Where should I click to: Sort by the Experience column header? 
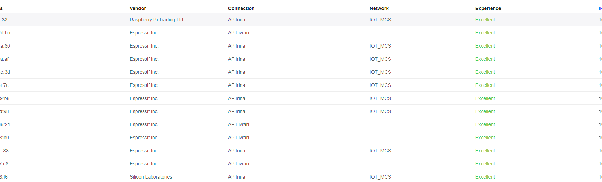488,8
